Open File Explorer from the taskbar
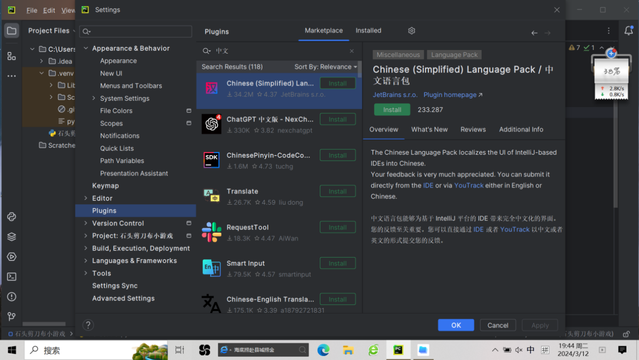The height and width of the screenshot is (360, 639). 348,350
